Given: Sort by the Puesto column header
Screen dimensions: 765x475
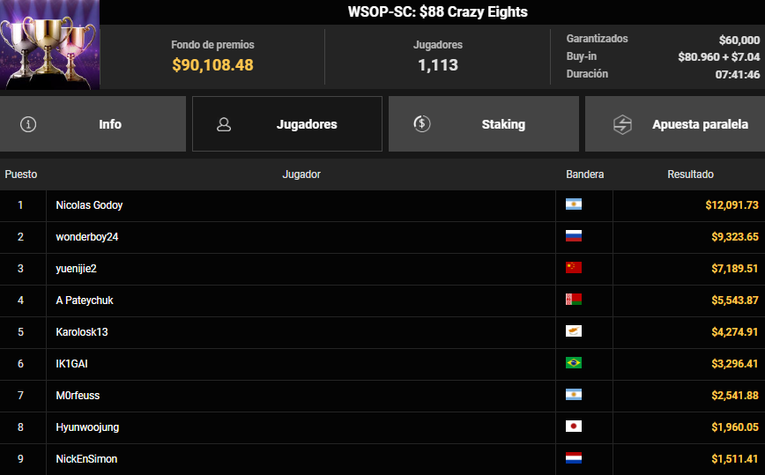Looking at the screenshot, I should coord(21,174).
